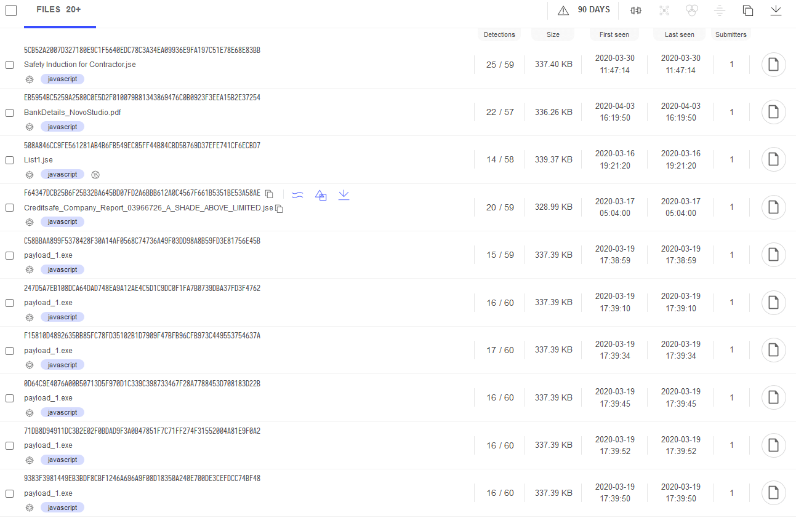796x518 pixels.
Task: Check the payload_1.exe row with hash 0D64C9E4076A
Action: pos(9,398)
